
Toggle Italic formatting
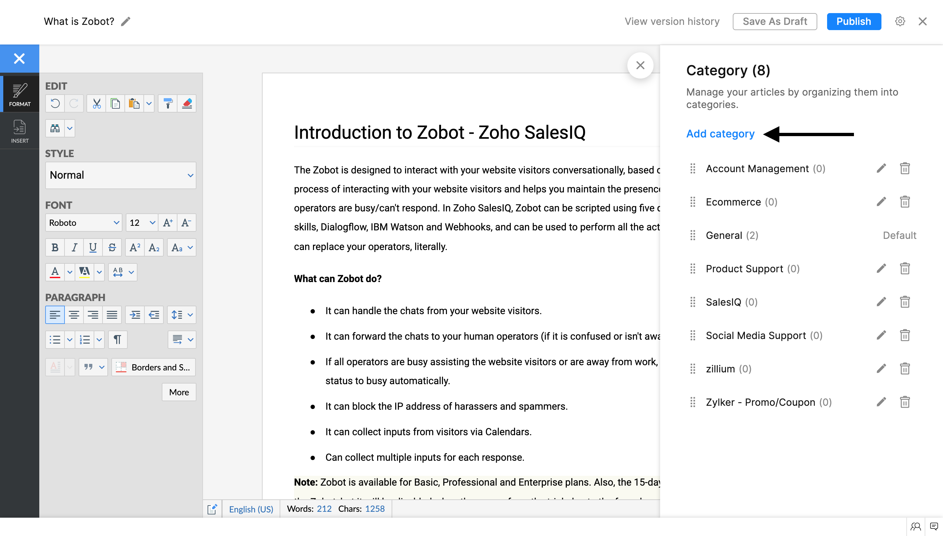74,247
